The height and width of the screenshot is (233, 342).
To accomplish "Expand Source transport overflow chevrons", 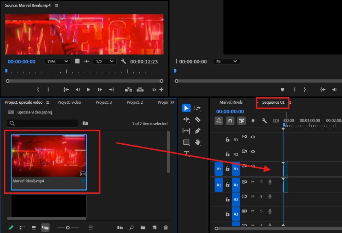I will [x=154, y=90].
